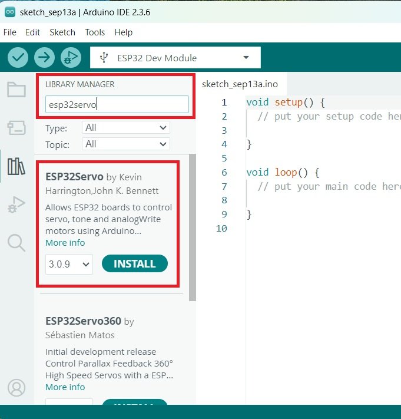
Task: Click the 'Sébastien Matos' author text
Action: pyautogui.click(x=80, y=335)
